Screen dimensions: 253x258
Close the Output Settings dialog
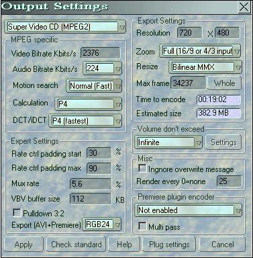pos(244,7)
